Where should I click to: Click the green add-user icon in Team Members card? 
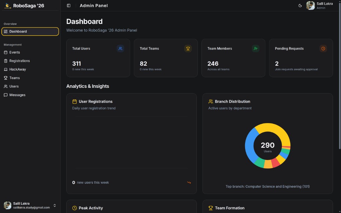(255, 49)
